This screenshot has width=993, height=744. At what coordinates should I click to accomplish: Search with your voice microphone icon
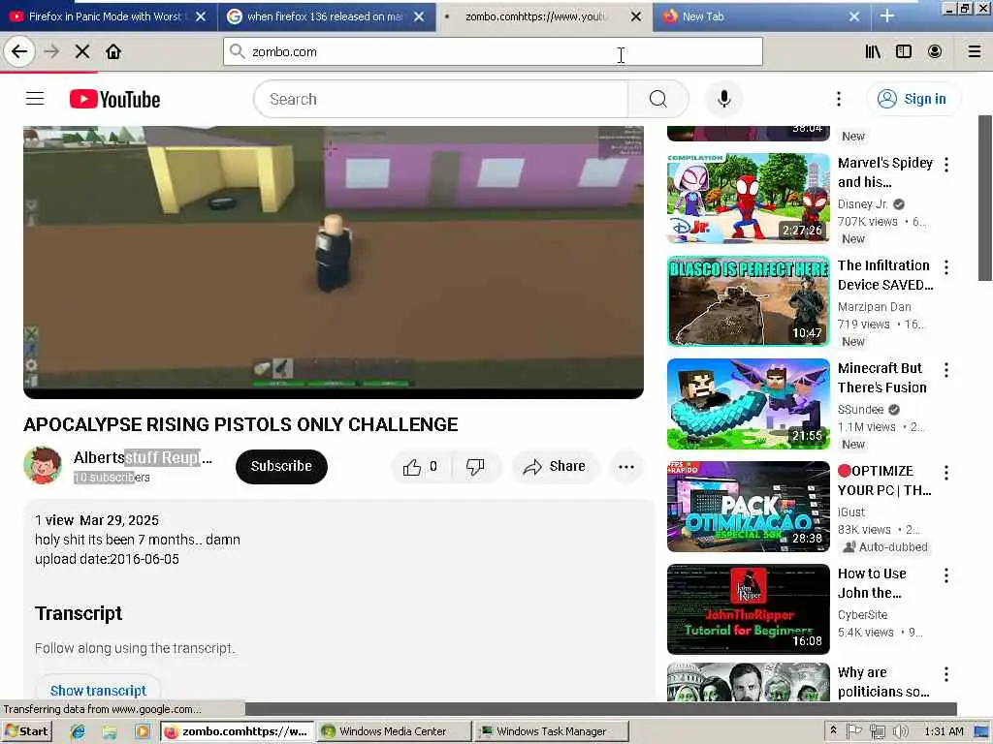point(723,99)
